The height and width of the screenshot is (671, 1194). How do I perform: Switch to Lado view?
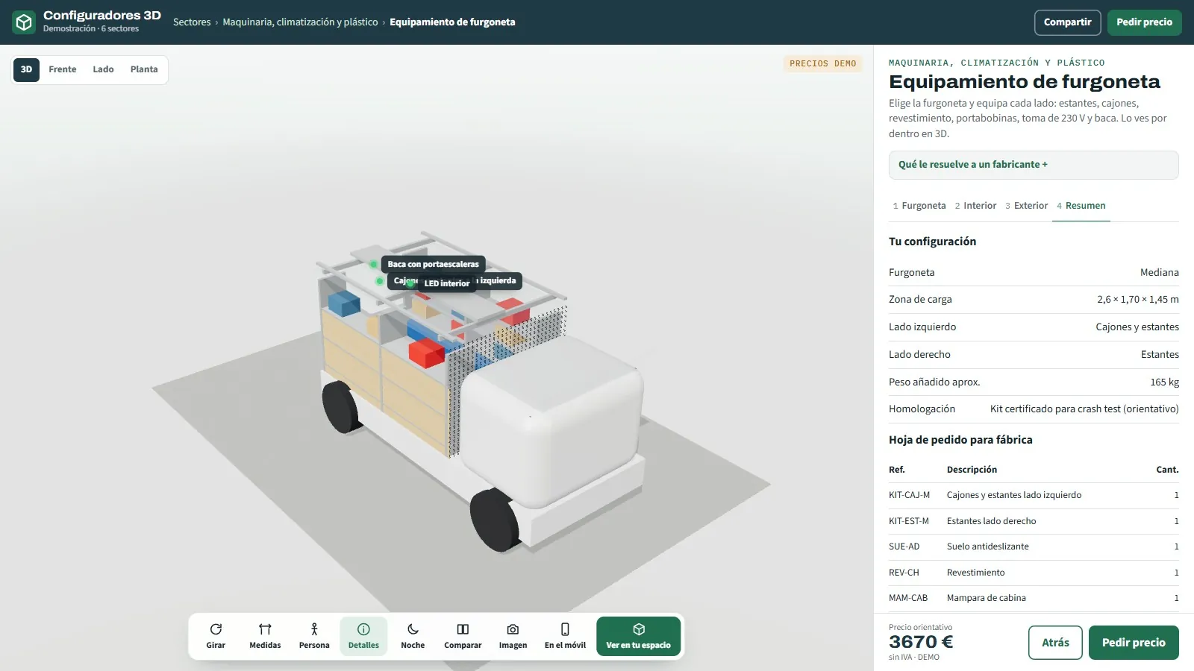[103, 69]
